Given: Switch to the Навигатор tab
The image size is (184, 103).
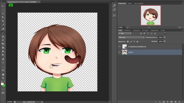Looking at the screenshot, I should (122, 3).
